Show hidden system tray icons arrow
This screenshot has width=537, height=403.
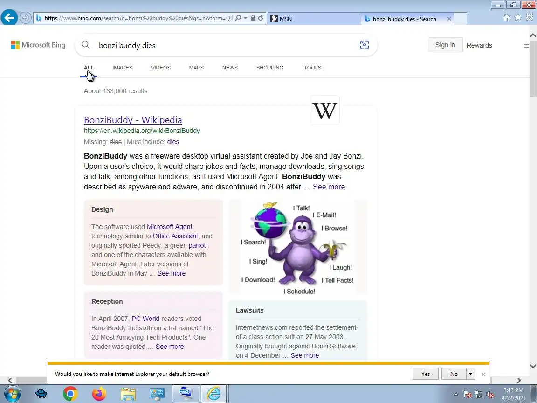456,394
